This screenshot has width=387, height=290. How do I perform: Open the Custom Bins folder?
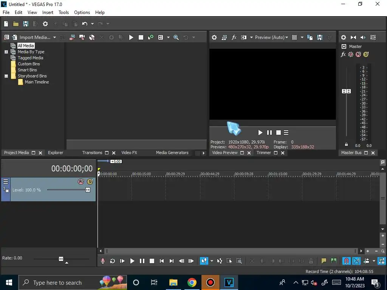(x=29, y=64)
